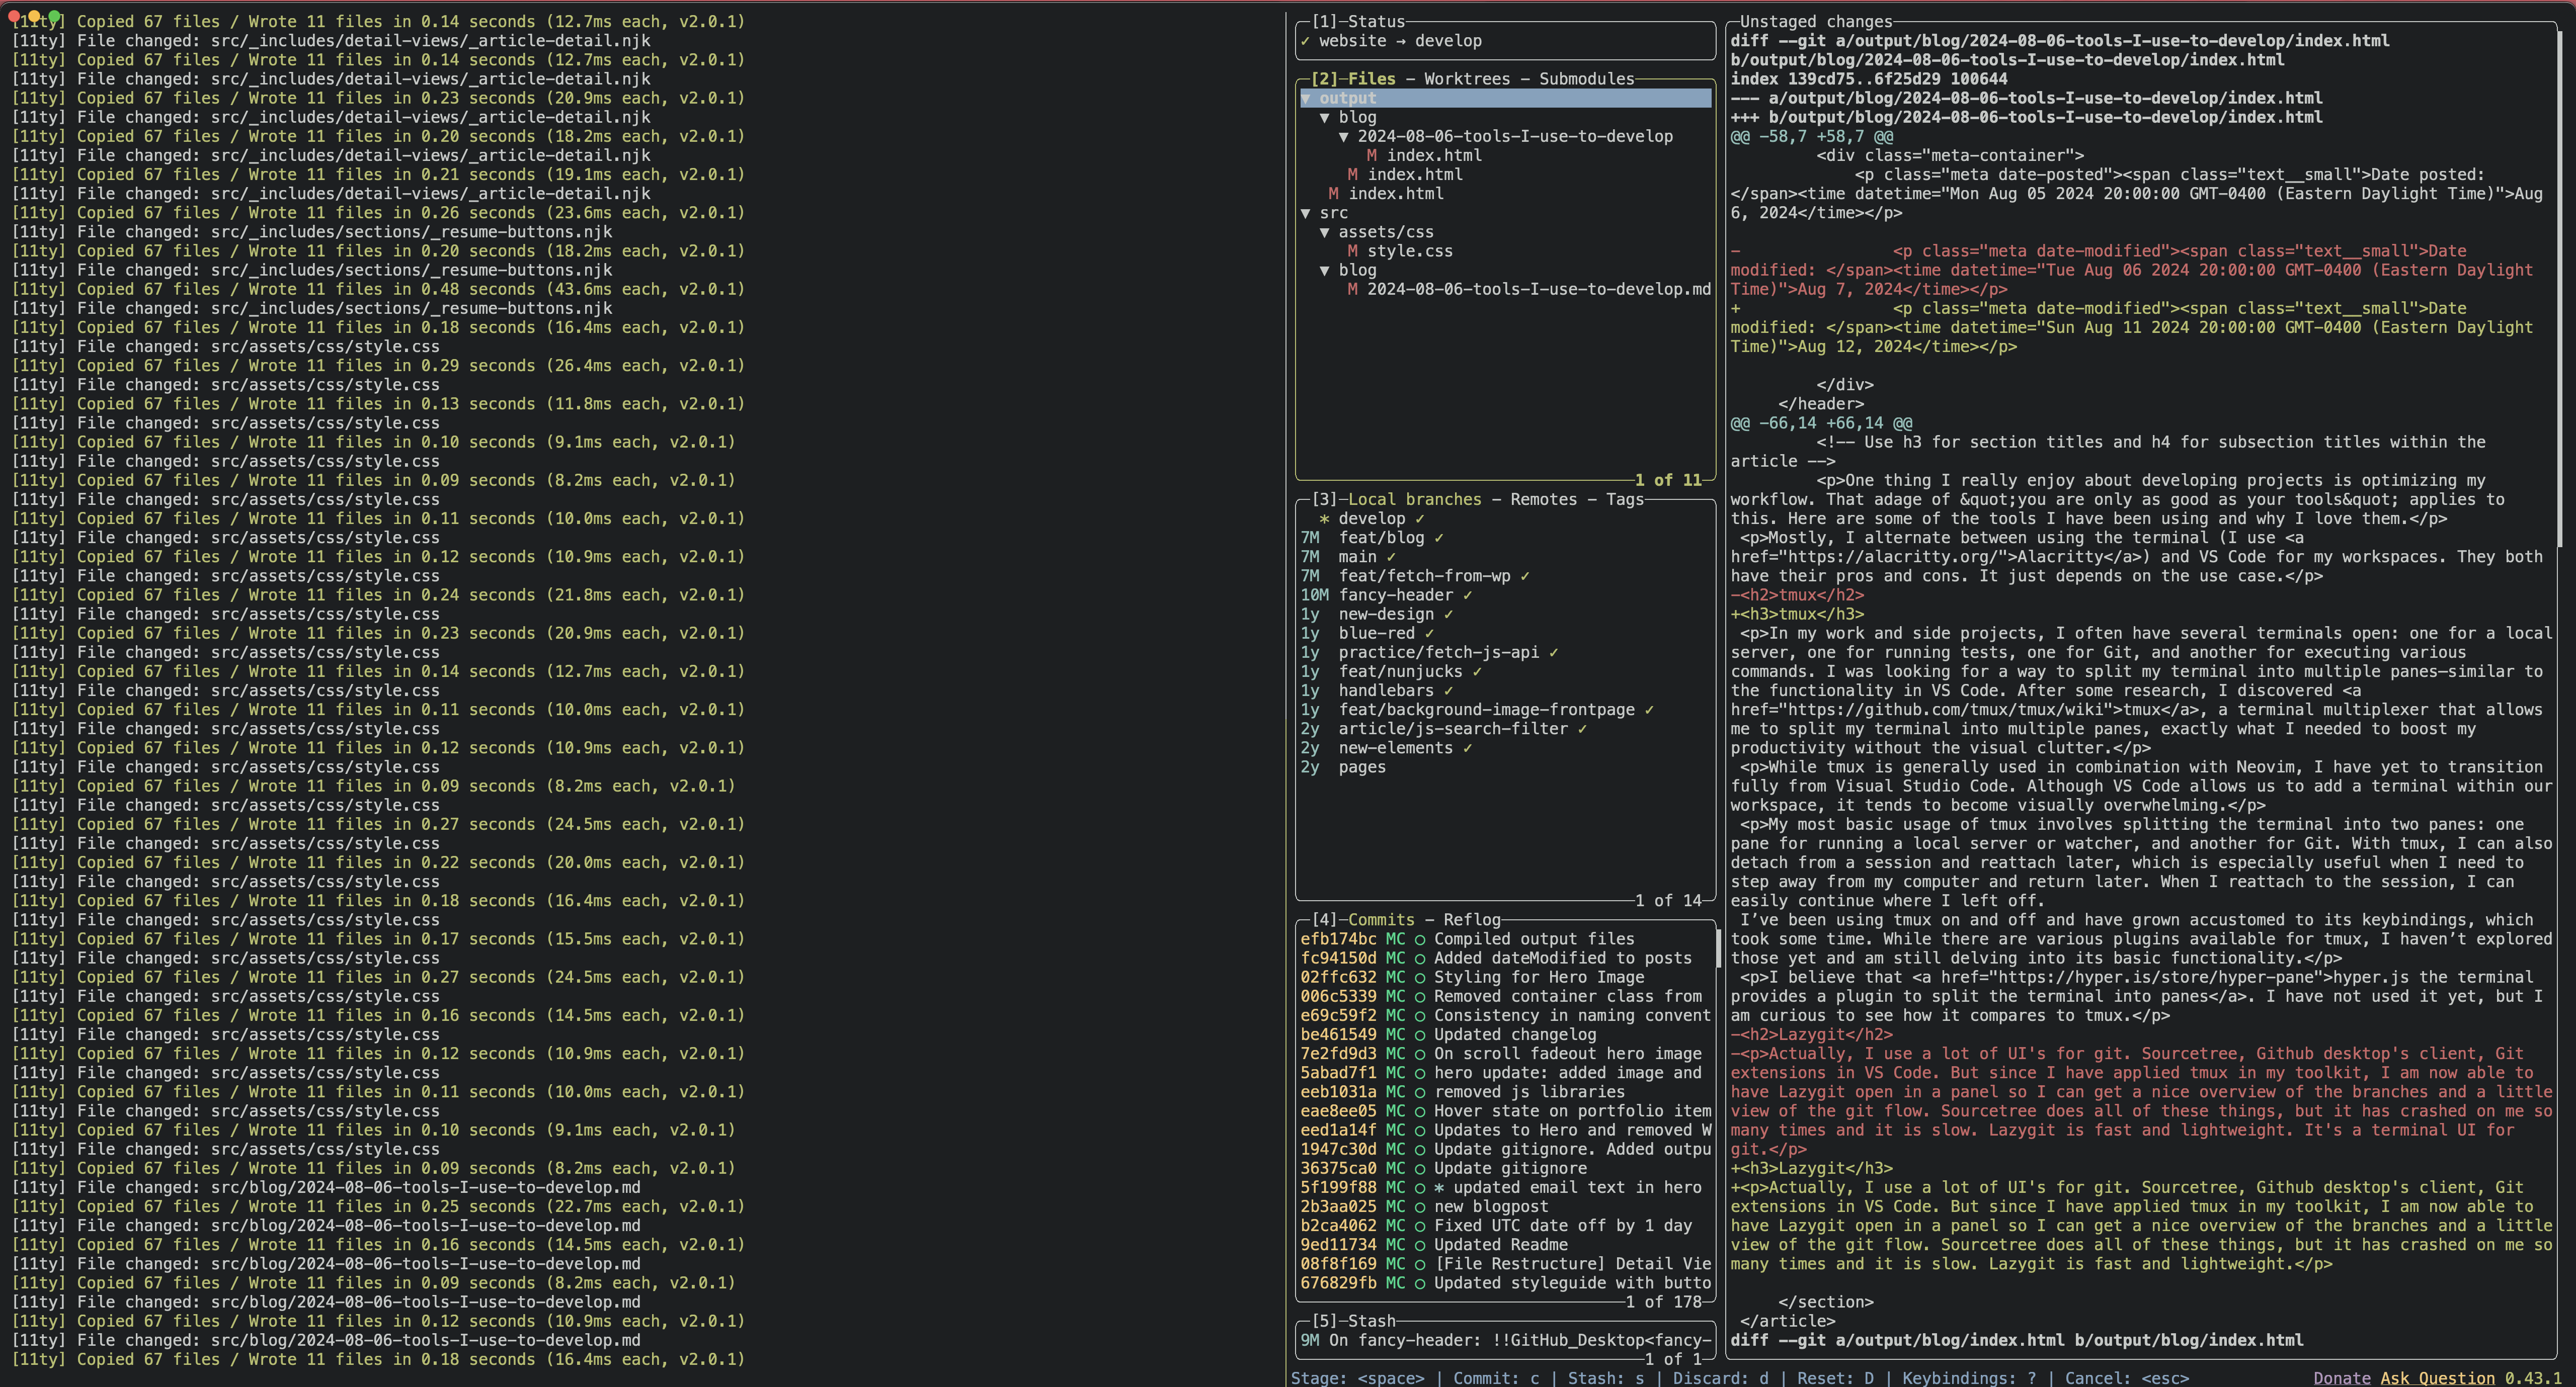Click the checkmark after main branch

1391,557
